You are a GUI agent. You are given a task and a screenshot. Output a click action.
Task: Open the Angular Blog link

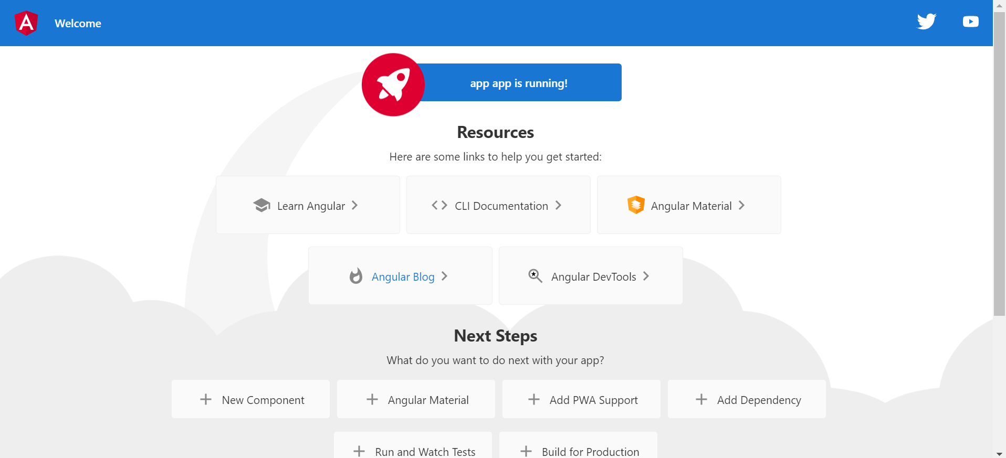(x=400, y=275)
